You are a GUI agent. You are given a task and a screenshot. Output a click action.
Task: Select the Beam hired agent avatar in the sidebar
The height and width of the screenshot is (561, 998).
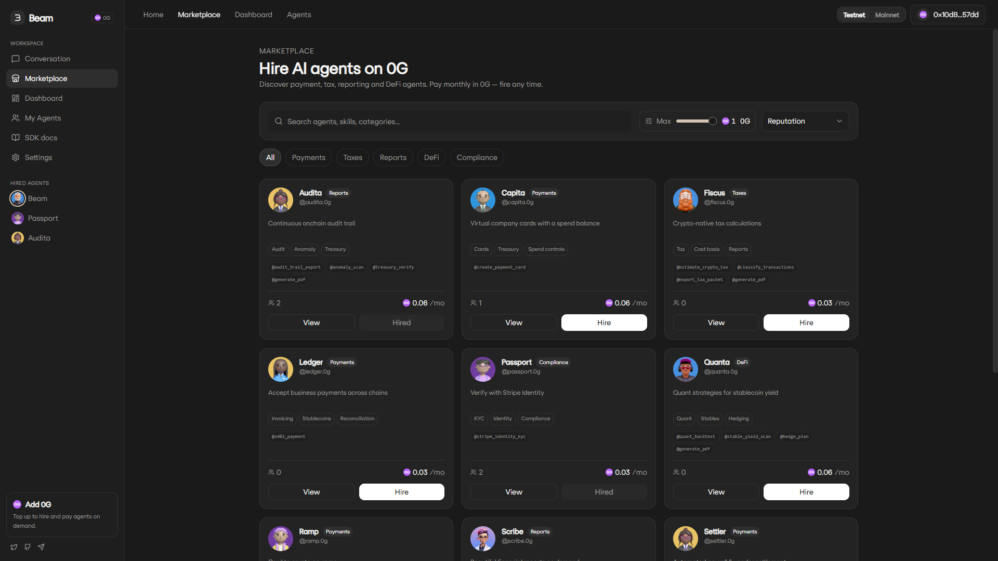(x=18, y=198)
